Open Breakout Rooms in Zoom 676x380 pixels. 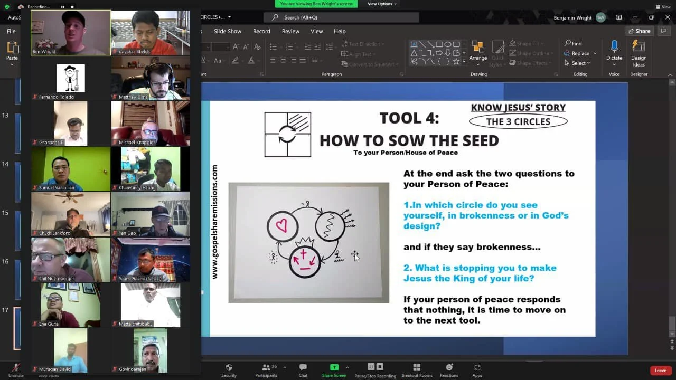tap(417, 370)
